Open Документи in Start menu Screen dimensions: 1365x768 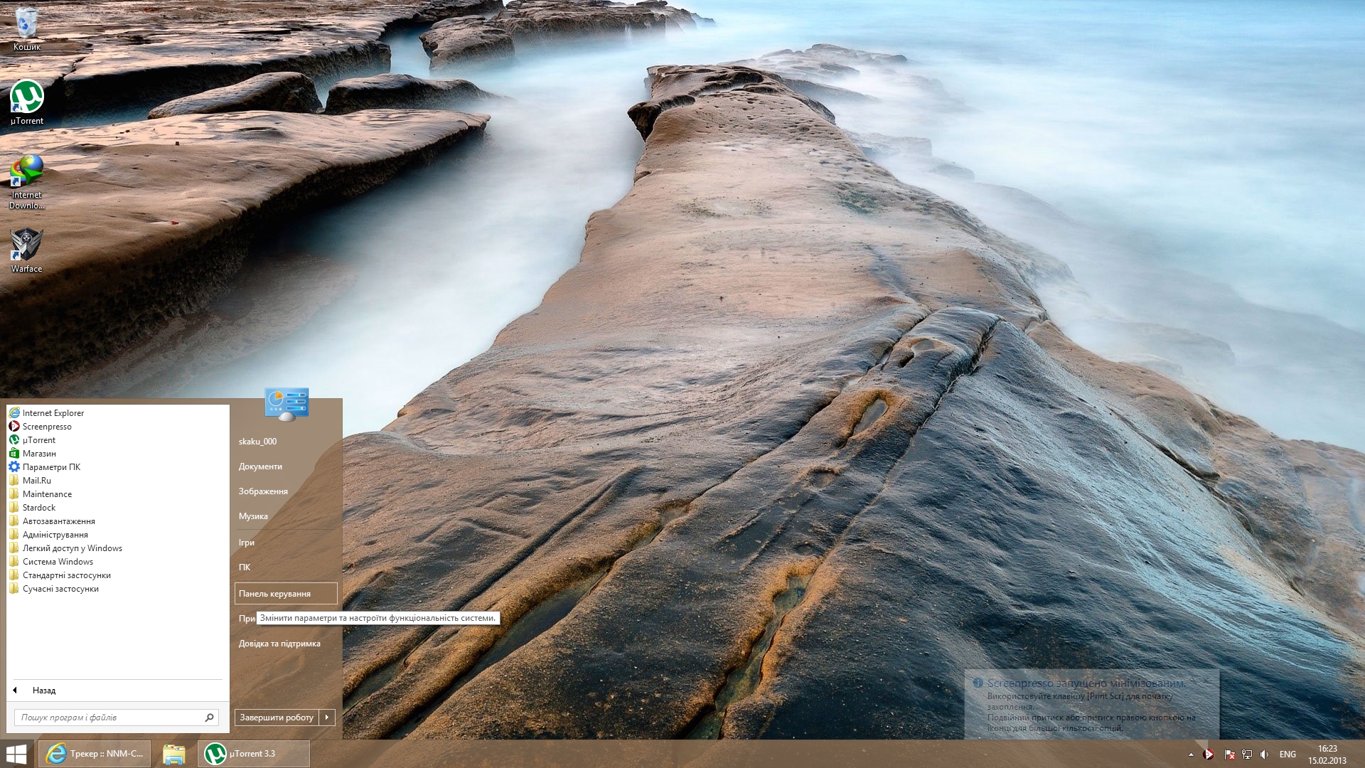[x=260, y=466]
